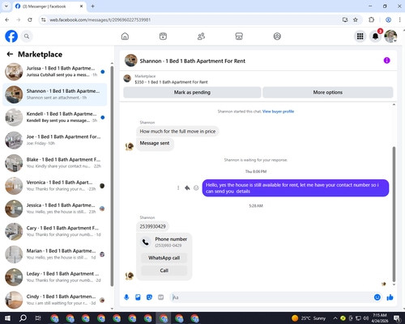The width and height of the screenshot is (405, 324).
Task: Open View buyer profile link
Action: point(278,112)
